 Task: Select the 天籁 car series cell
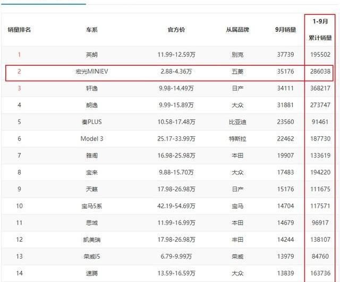click(x=92, y=189)
